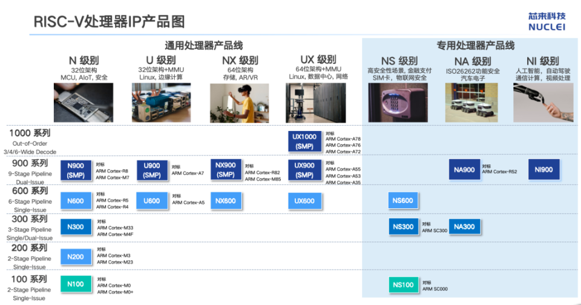The width and height of the screenshot is (581, 305).
Task: Click the NI-class robotic hand photo
Action: coord(543,103)
